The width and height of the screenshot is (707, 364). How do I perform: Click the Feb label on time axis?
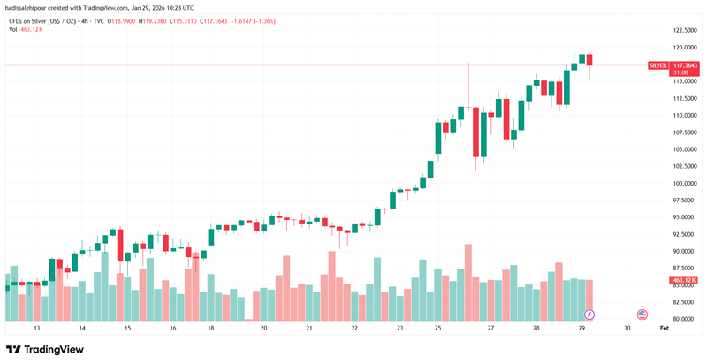665,328
